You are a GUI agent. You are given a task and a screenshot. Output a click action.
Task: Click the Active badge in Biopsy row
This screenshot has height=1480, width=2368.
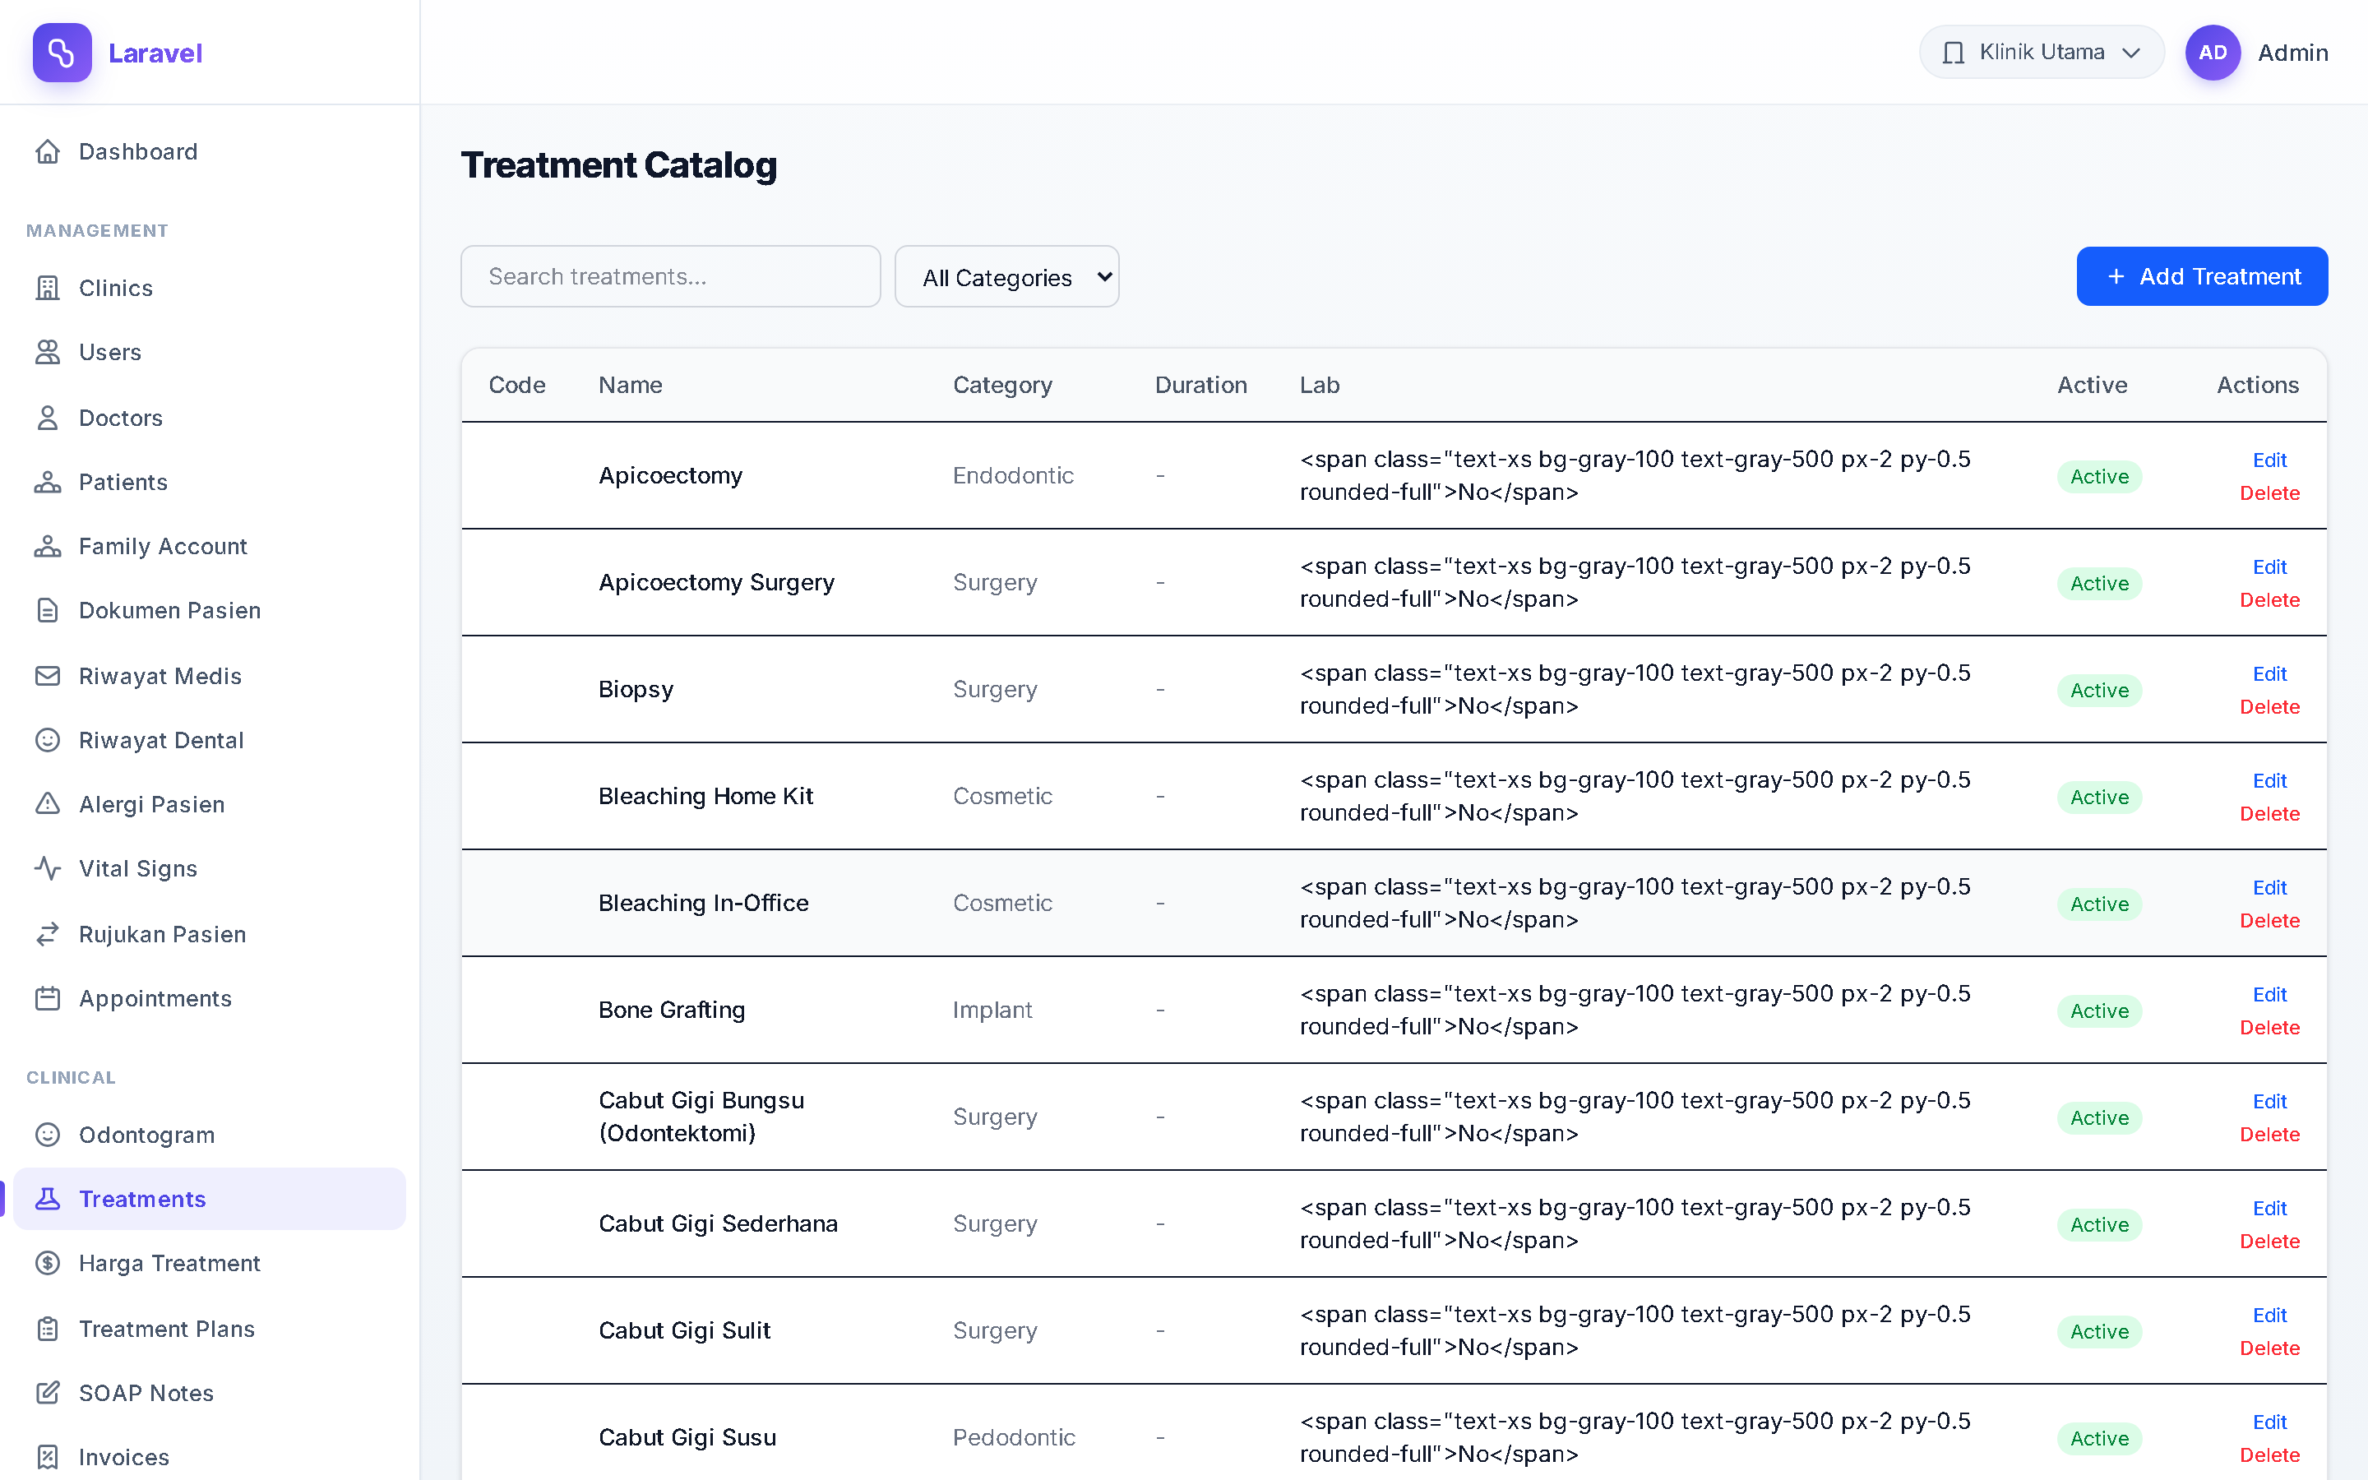(2099, 691)
